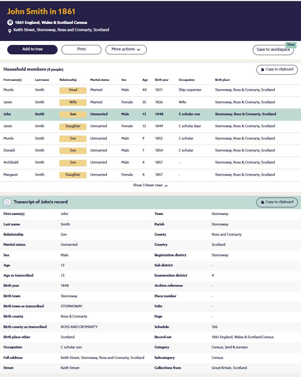
Task: Click the County value Ross and Cromarty
Action: pos(226,235)
